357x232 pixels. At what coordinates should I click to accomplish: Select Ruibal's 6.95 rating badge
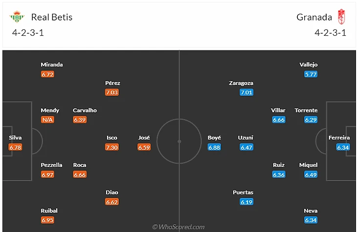(48, 220)
